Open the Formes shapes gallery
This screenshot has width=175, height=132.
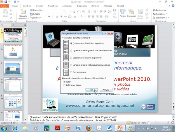(x=123, y=13)
